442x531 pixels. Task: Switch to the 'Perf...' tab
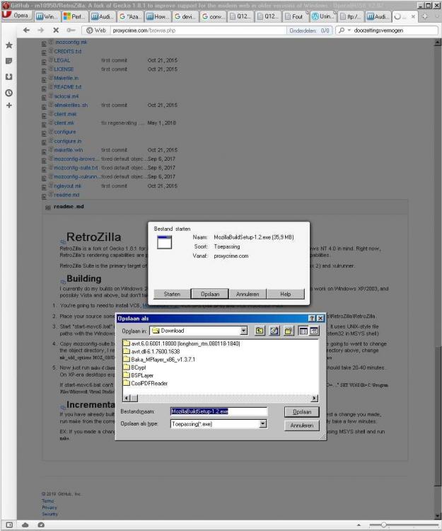tap(75, 16)
